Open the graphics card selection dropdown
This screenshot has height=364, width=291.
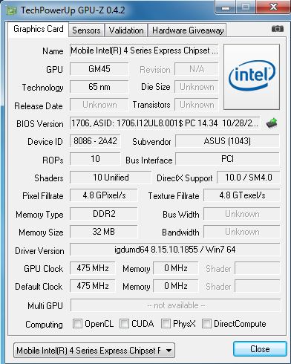(94, 351)
